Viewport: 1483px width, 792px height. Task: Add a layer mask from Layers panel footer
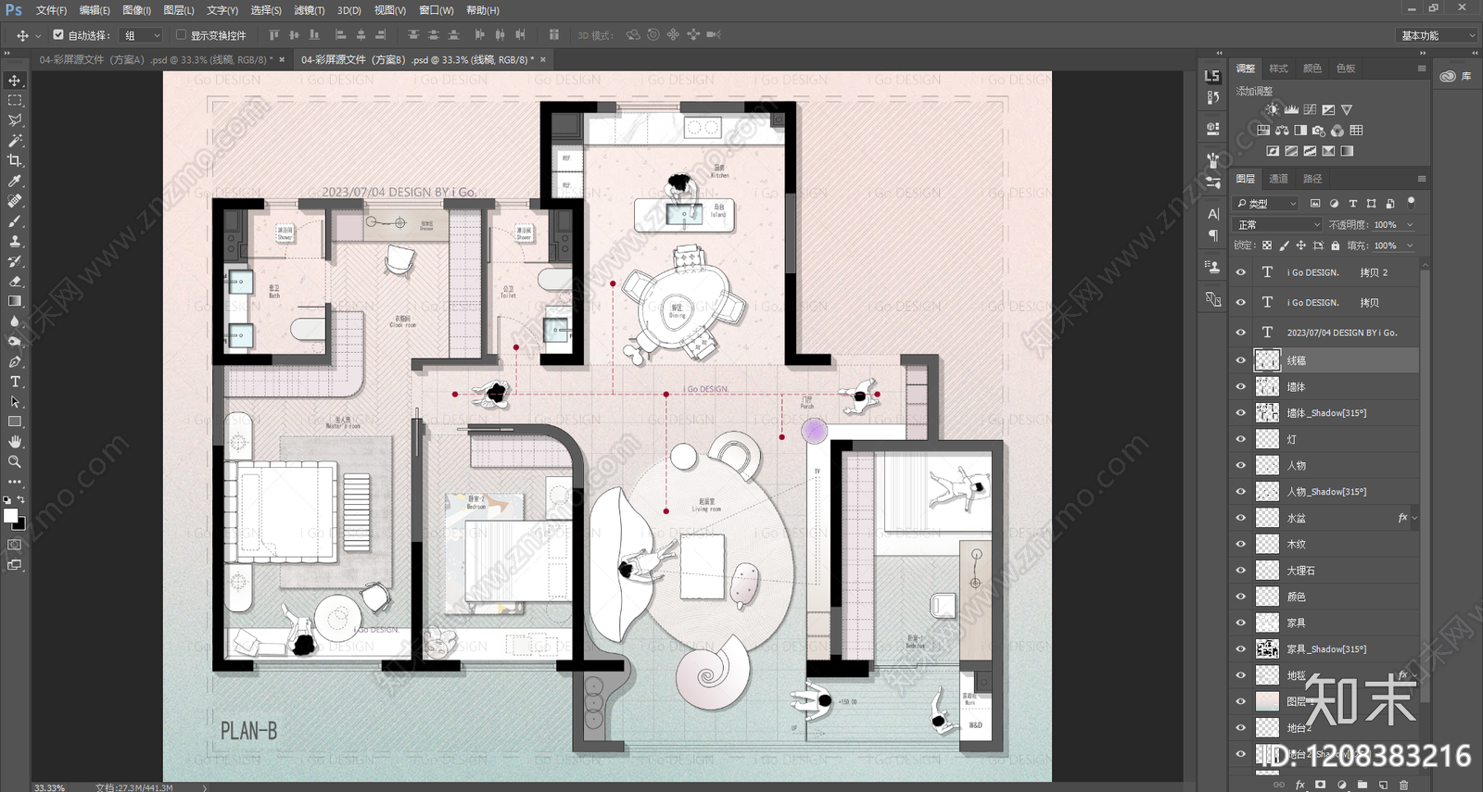click(1320, 785)
